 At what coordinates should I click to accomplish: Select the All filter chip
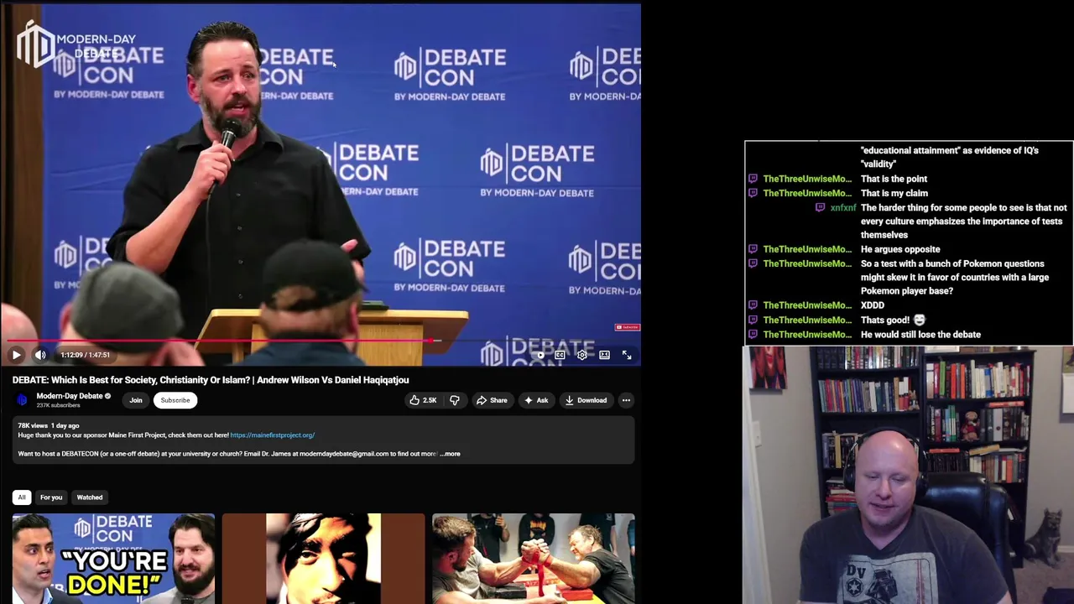(22, 497)
